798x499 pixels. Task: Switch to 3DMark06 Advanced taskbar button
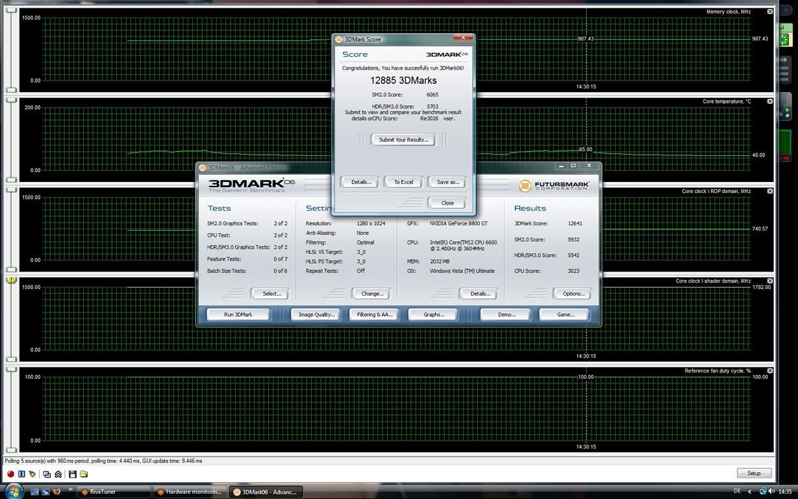click(267, 492)
